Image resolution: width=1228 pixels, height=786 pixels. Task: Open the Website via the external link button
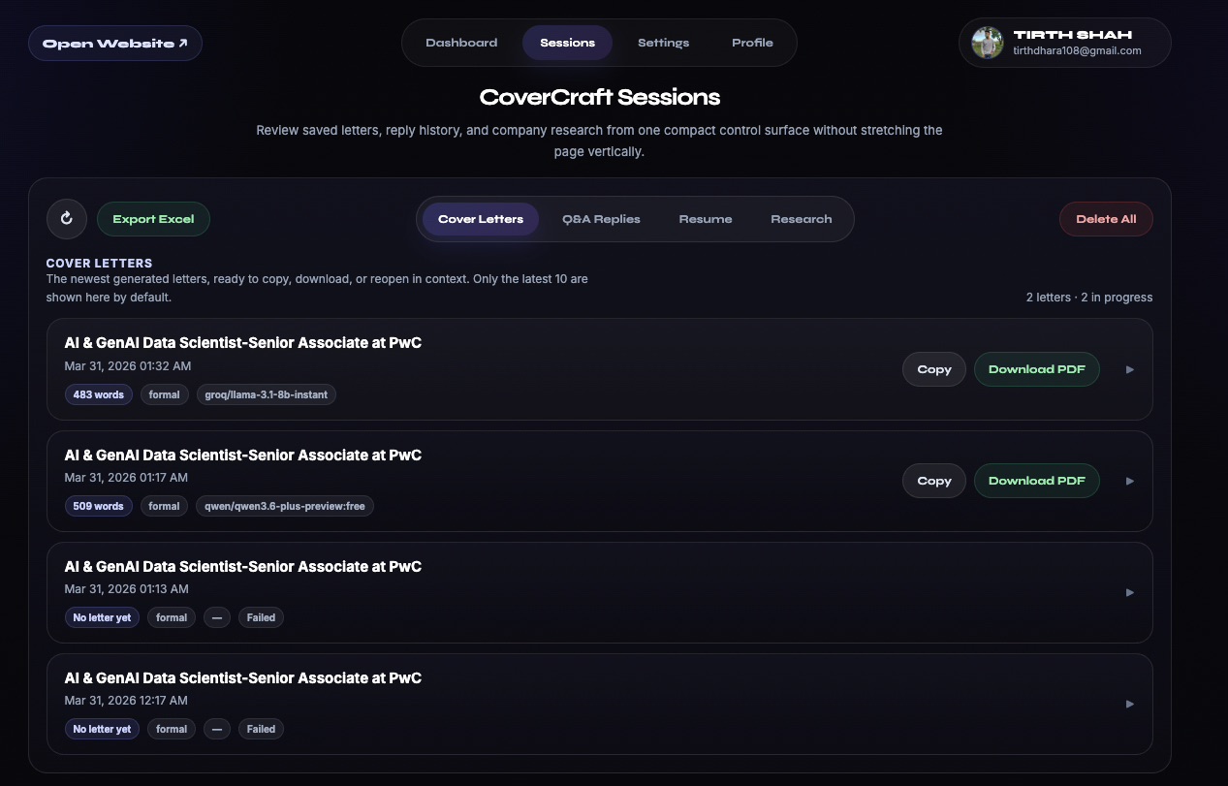114,43
